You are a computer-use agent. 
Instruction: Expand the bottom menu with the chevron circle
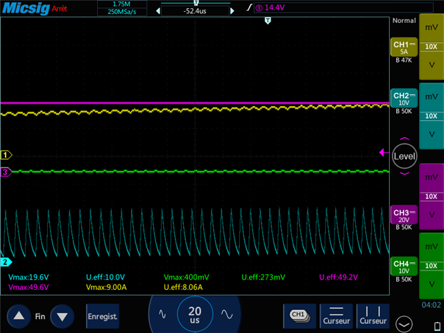[x=404, y=324]
